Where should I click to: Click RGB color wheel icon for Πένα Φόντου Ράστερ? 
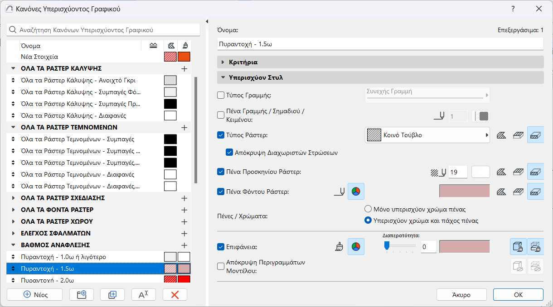point(356,191)
